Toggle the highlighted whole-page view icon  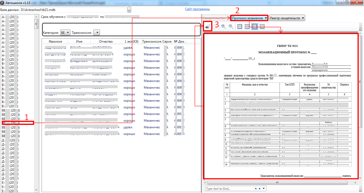[255, 26]
